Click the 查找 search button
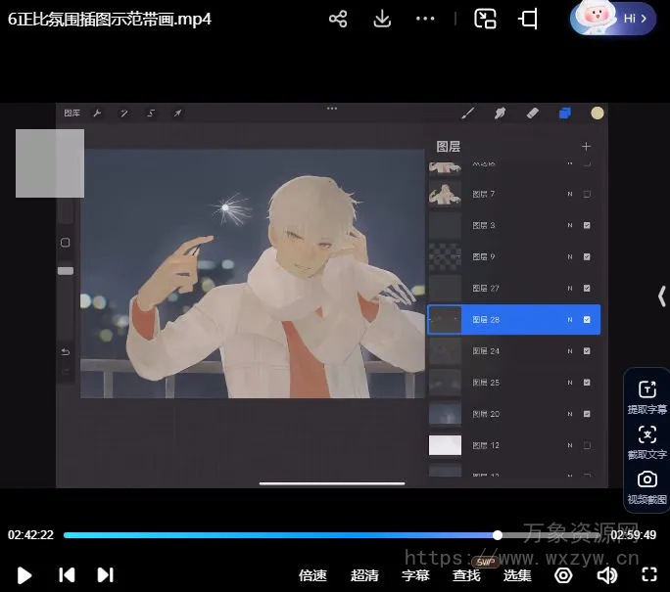 click(466, 575)
